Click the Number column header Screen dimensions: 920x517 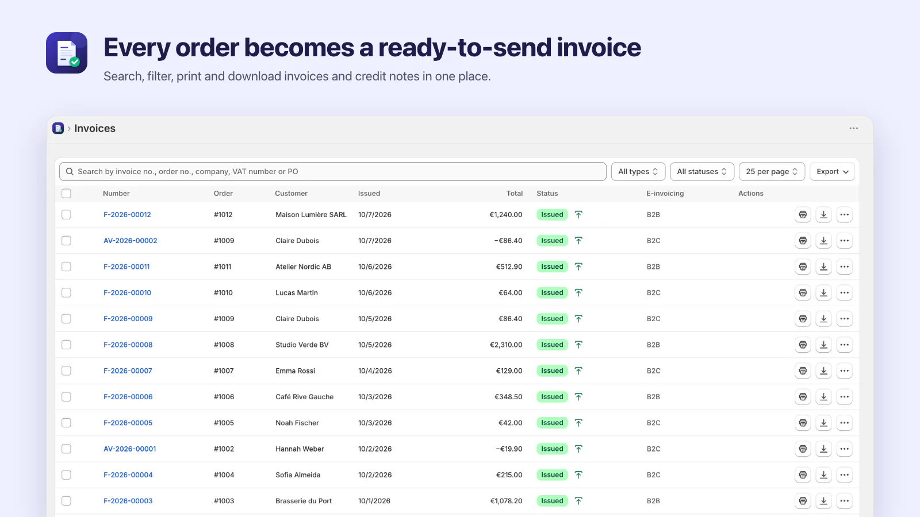click(x=116, y=194)
